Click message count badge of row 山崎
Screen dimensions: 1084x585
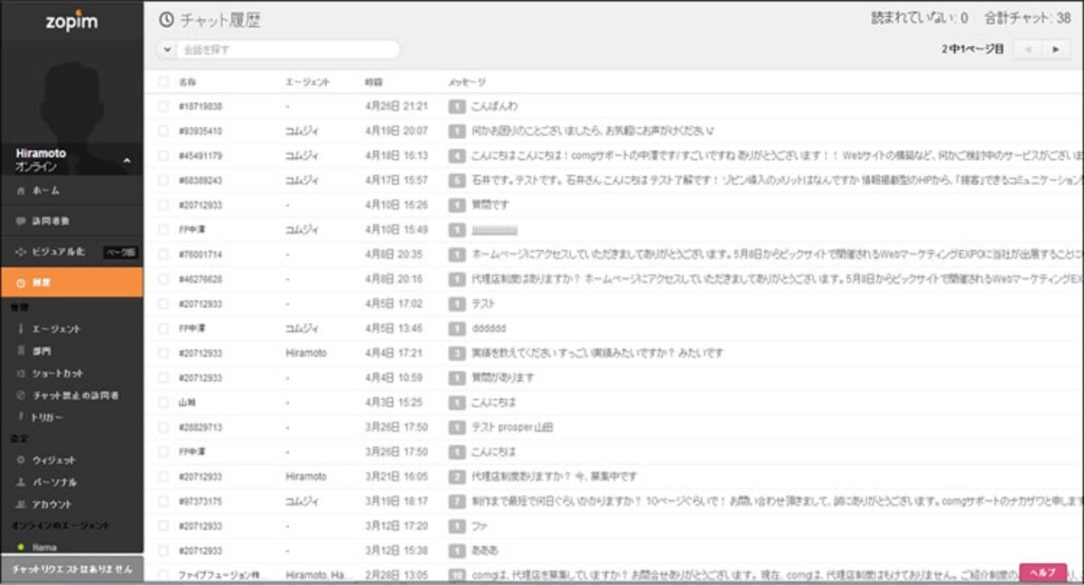point(457,403)
